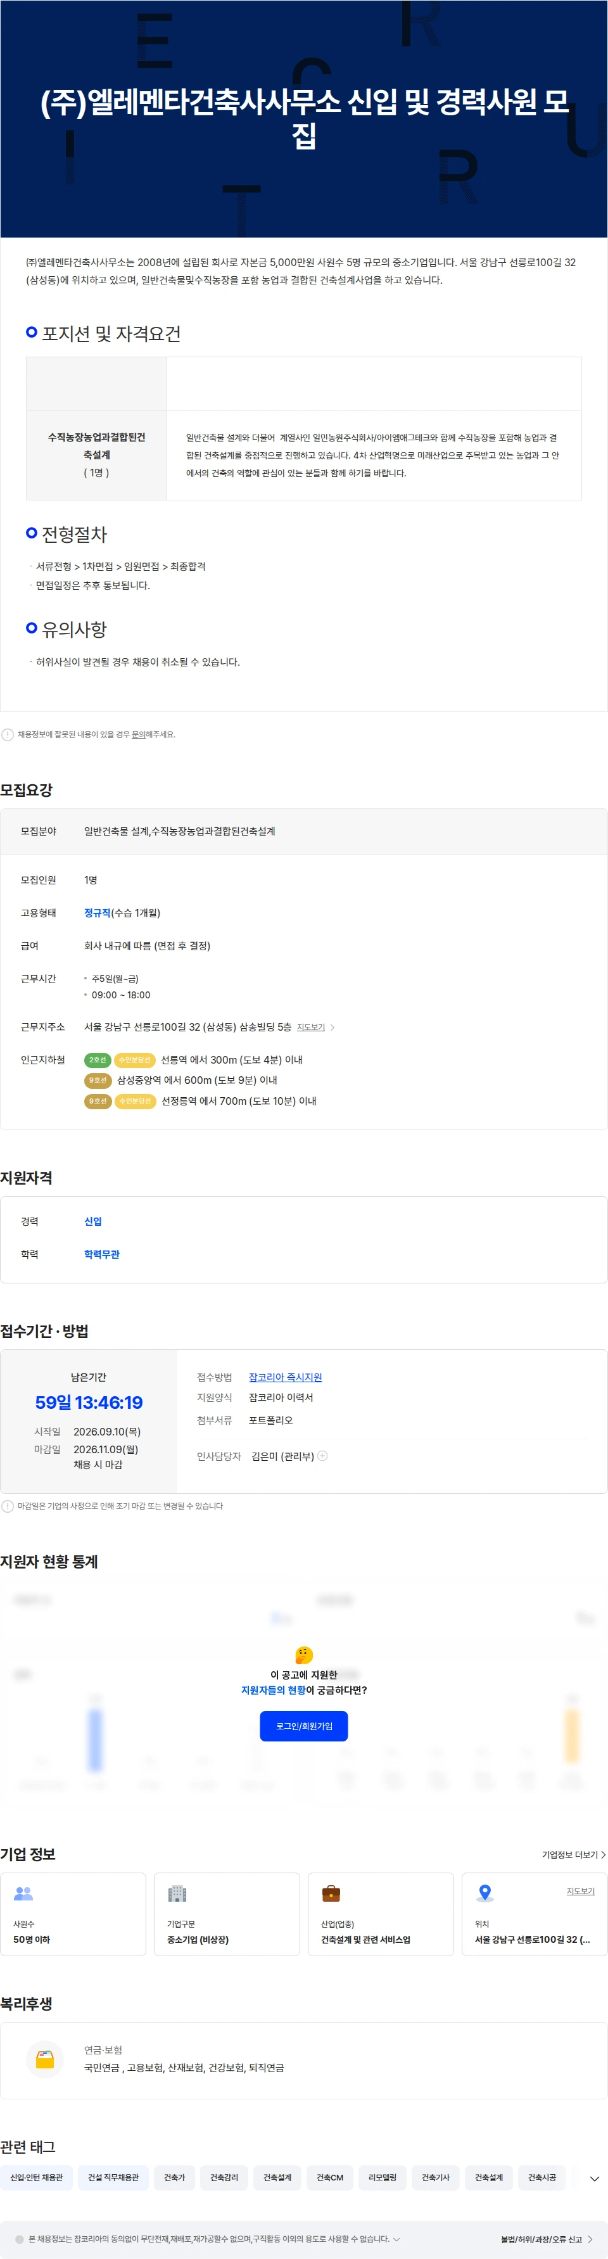Select the 건축시공 tag
Viewport: 608px width, 2259px height.
pyautogui.click(x=541, y=2177)
